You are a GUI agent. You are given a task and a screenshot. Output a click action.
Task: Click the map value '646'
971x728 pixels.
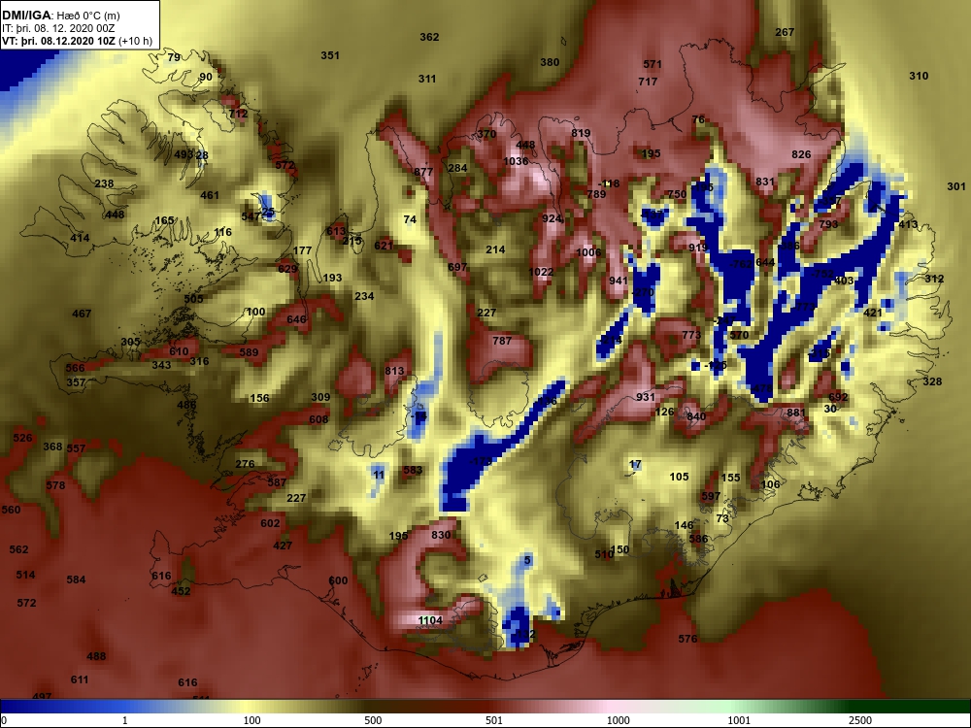(296, 319)
